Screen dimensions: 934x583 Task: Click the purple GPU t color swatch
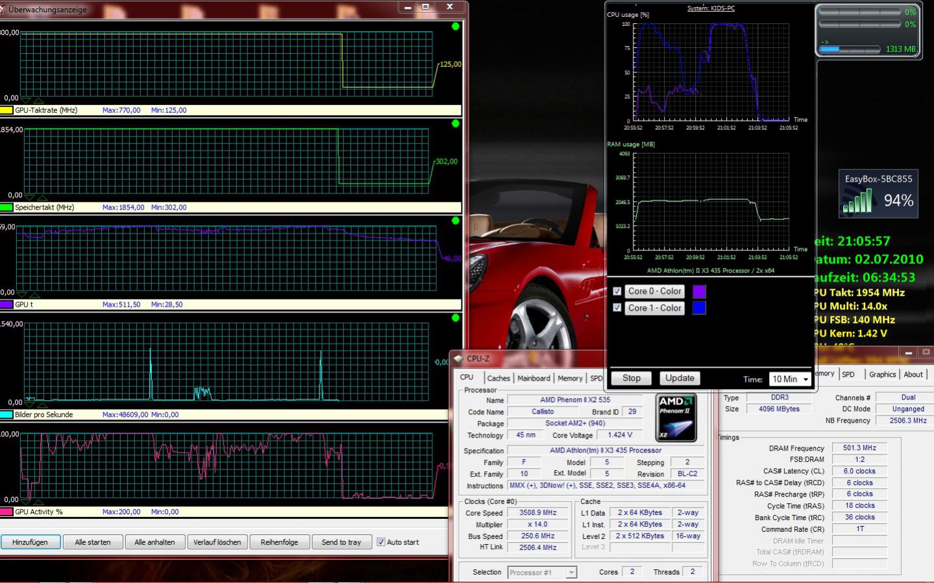[x=6, y=304]
